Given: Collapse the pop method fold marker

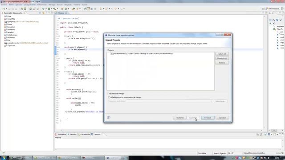Looking at the screenshot, I should click(x=59, y=58).
